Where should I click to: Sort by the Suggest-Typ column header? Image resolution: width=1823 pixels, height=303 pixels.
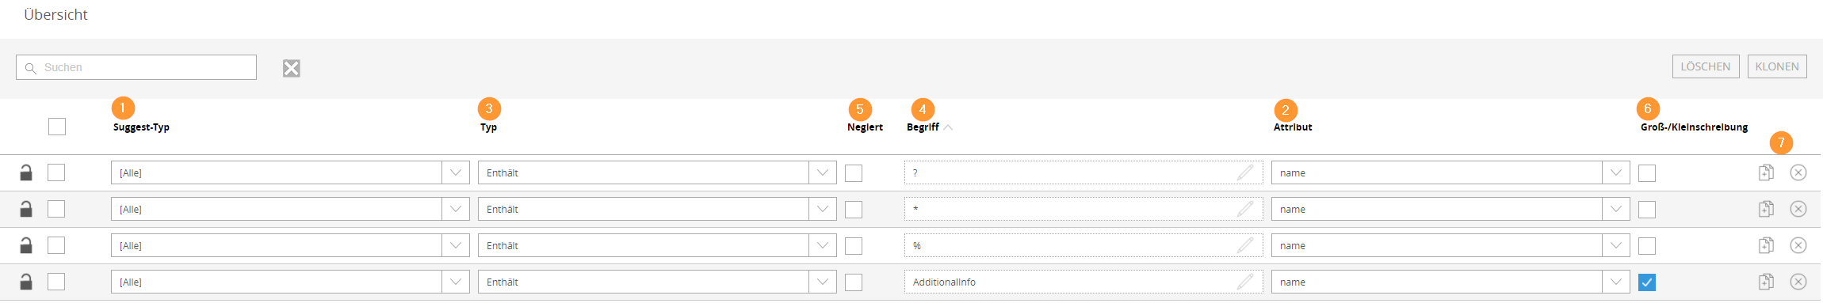141,127
